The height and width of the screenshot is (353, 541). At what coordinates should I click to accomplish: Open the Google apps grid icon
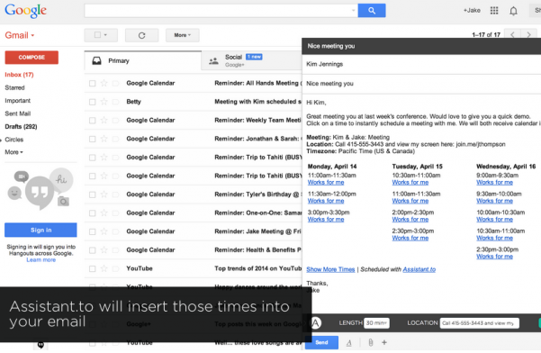pyautogui.click(x=494, y=11)
